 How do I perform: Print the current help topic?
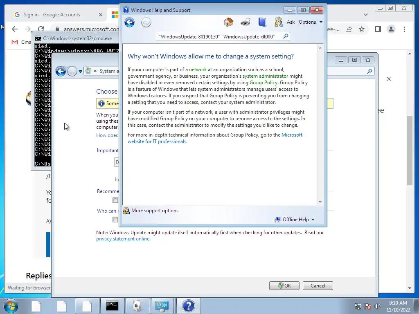246,22
